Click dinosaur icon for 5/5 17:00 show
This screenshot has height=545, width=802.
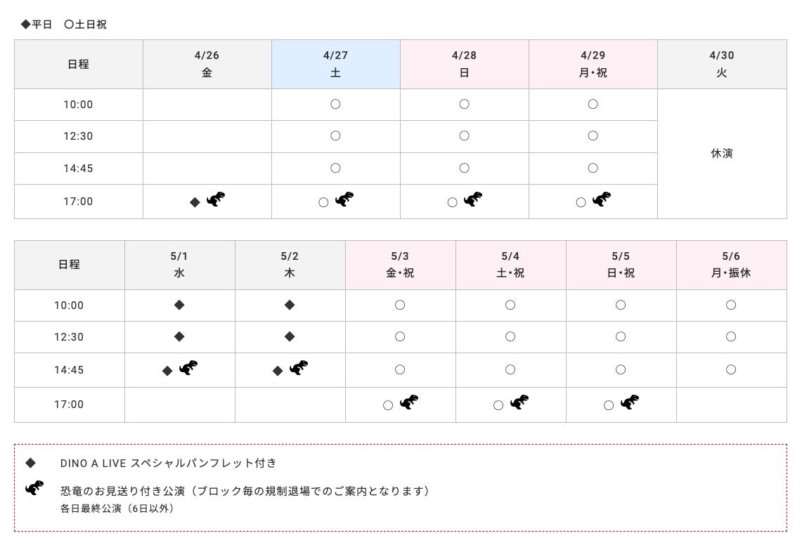click(x=630, y=402)
